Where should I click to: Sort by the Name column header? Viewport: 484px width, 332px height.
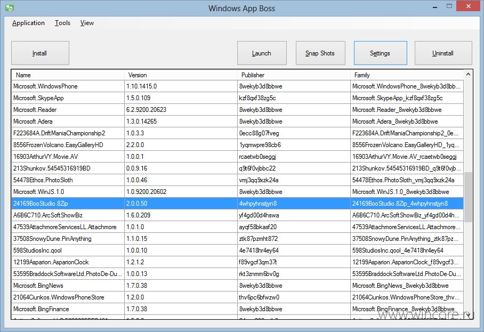[x=68, y=75]
